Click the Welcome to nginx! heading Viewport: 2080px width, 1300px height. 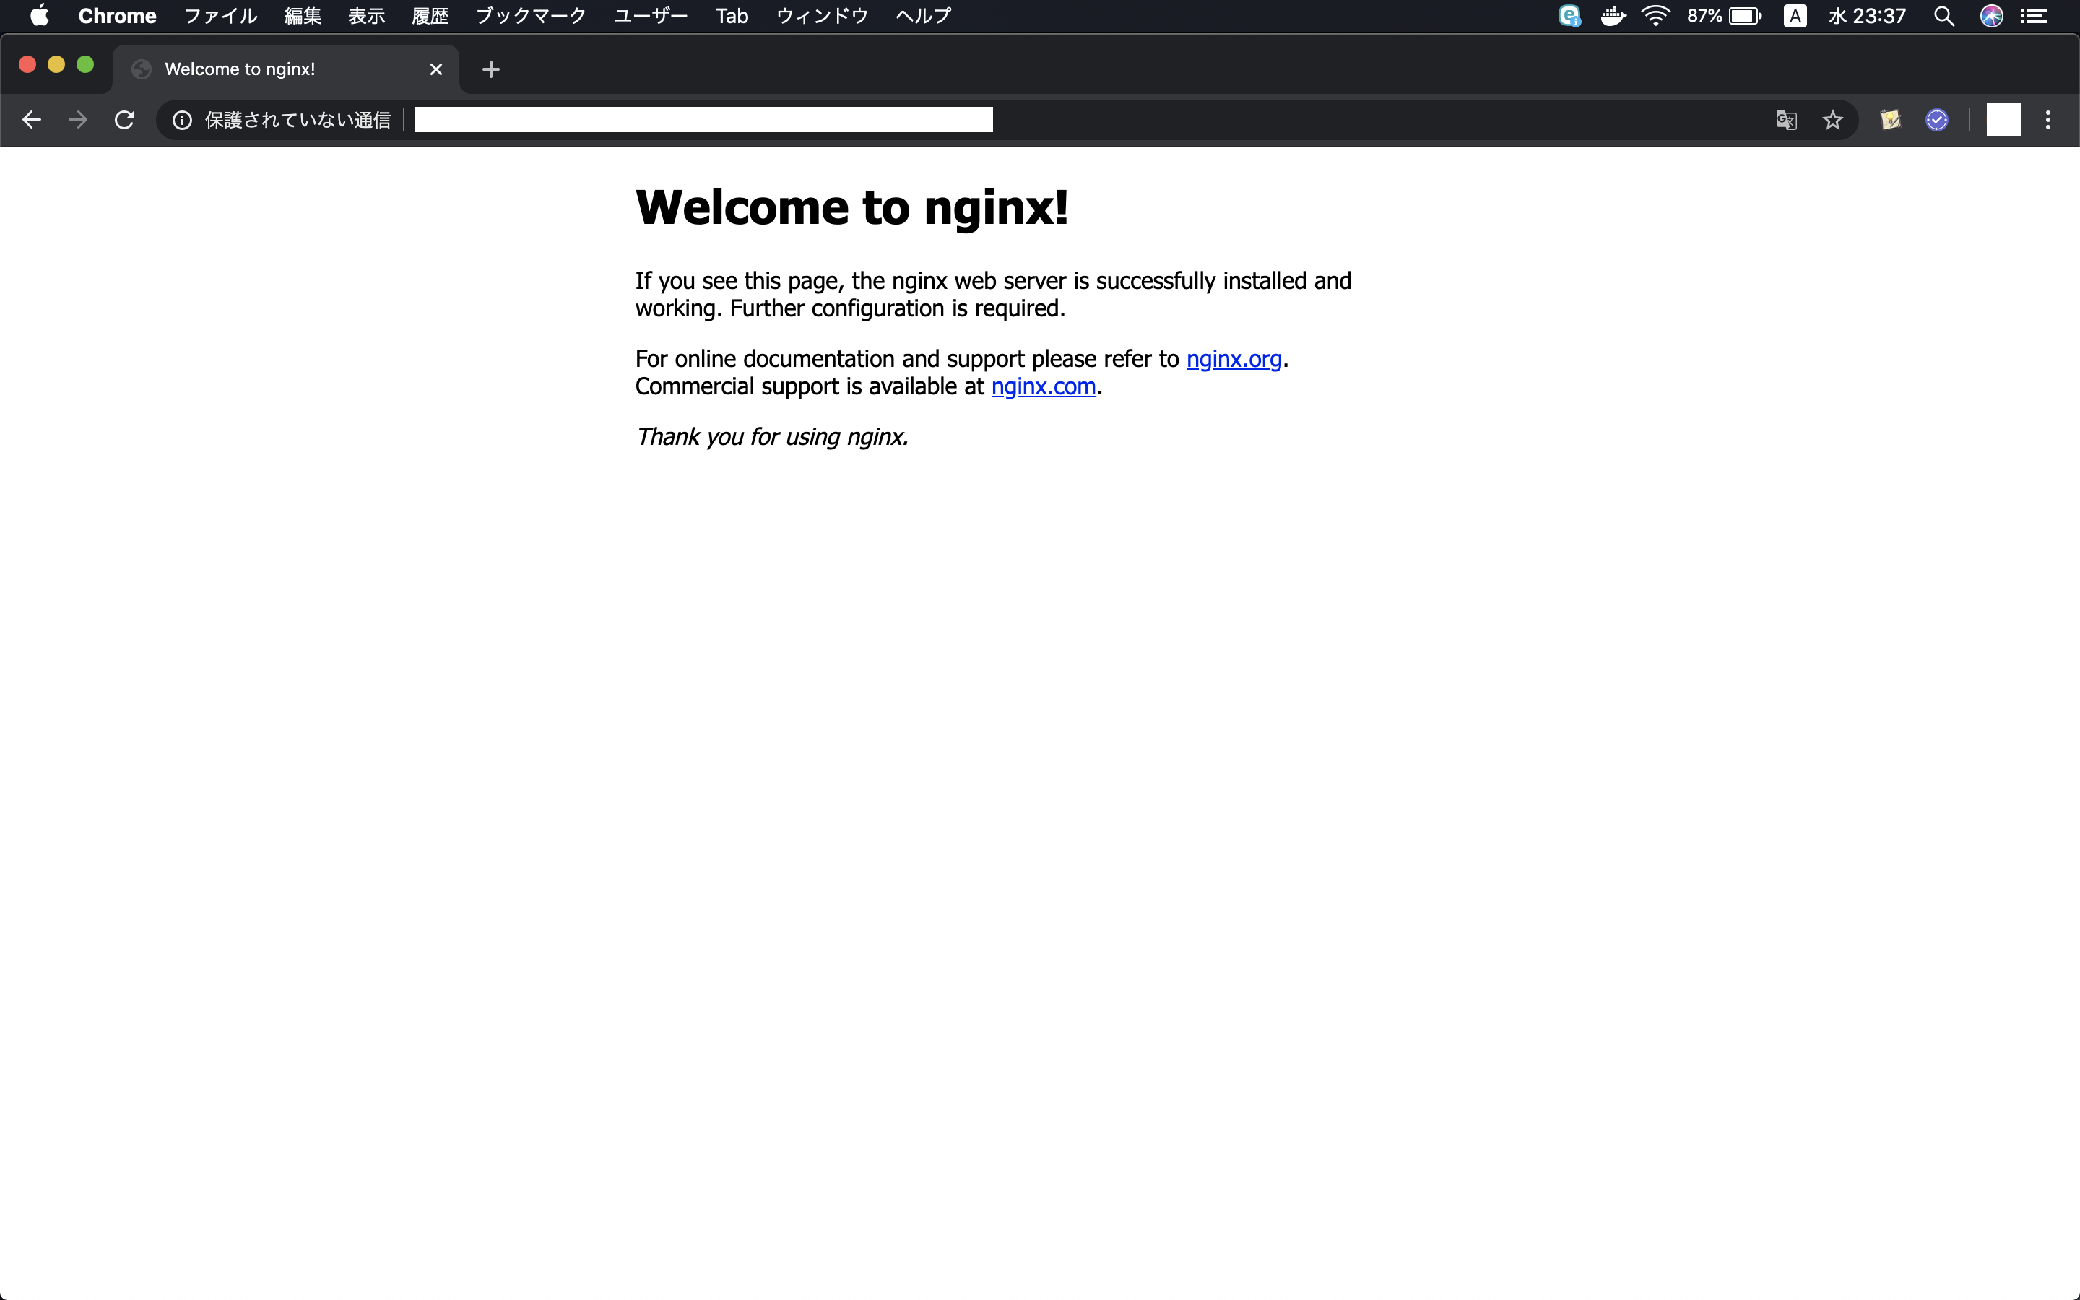click(851, 207)
